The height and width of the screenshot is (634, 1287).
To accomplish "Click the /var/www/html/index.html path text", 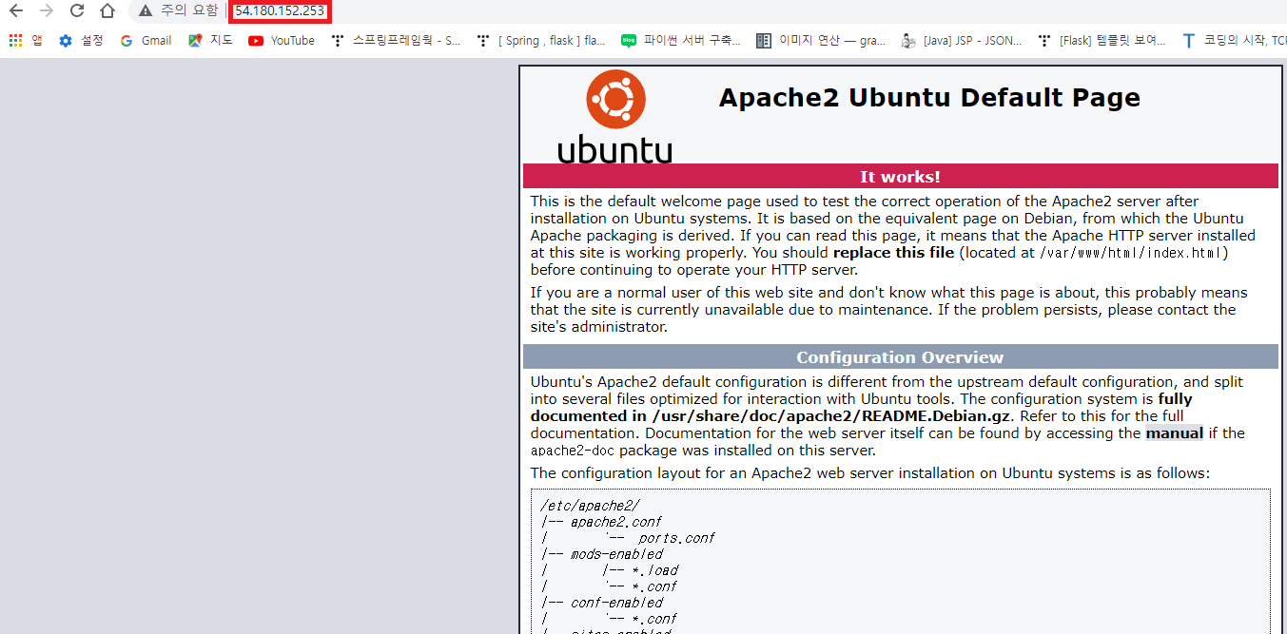I will click(x=1132, y=253).
